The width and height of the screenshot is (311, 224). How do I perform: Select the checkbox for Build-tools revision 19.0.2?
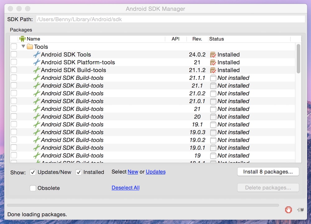pos(14,140)
